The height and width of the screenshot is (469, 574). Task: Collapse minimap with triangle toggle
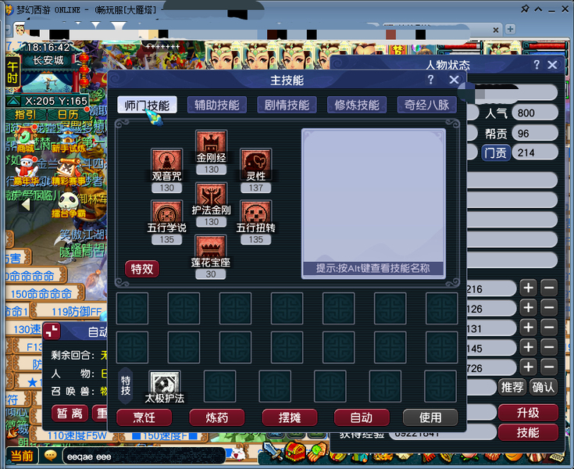(13, 100)
